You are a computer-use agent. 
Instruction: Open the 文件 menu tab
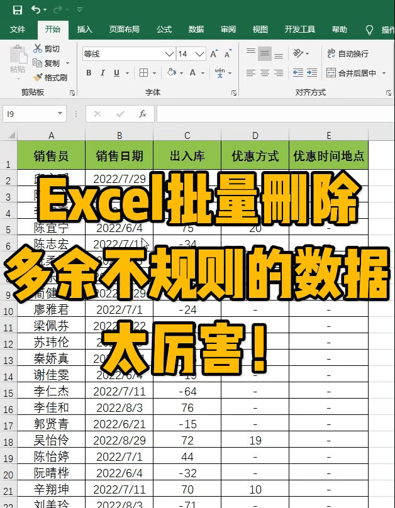pos(18,30)
